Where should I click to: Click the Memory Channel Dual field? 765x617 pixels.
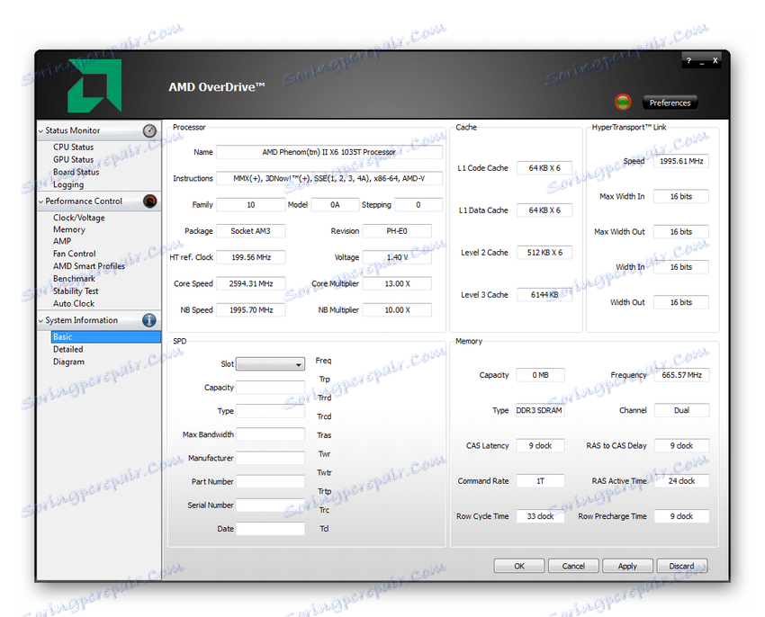click(x=681, y=410)
